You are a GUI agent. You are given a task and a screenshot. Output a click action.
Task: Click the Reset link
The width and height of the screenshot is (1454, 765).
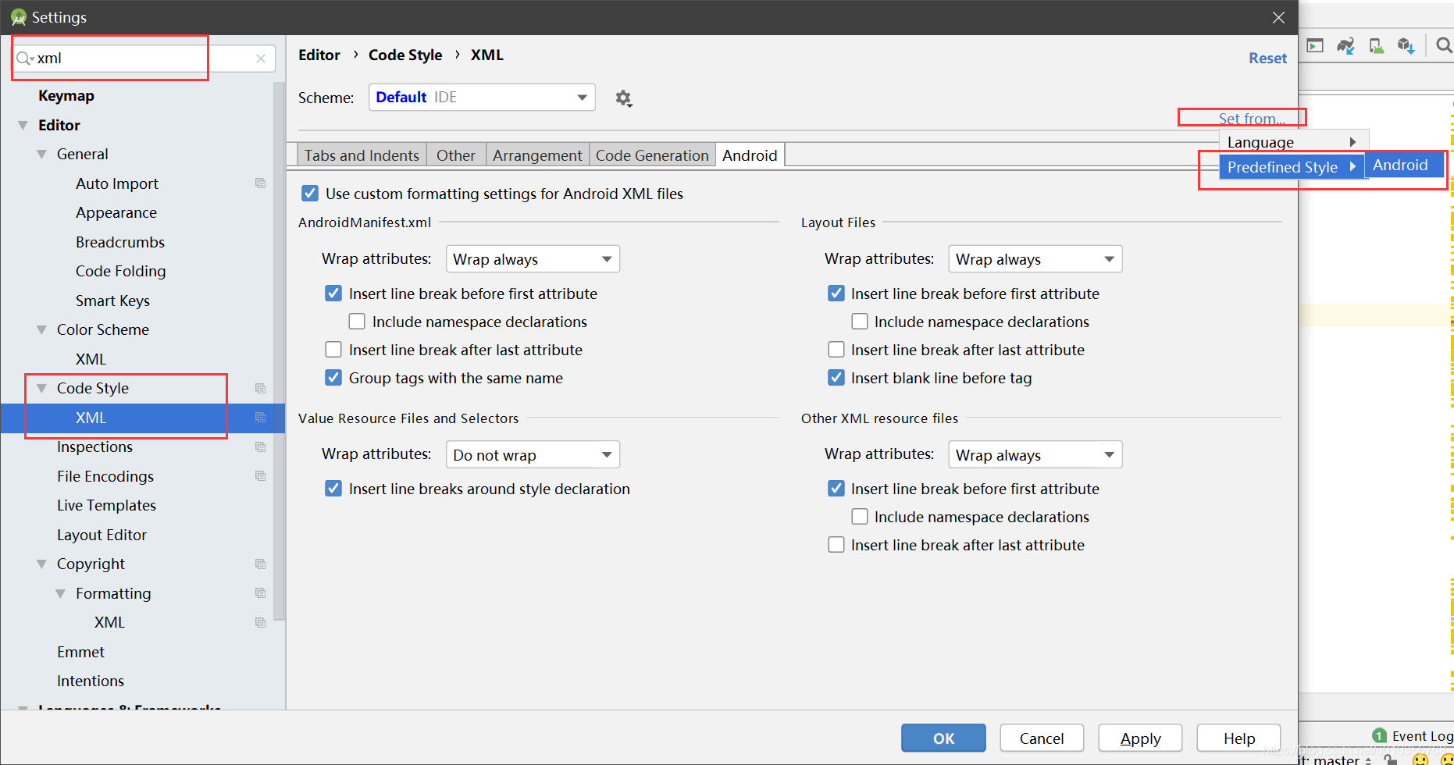pyautogui.click(x=1267, y=59)
